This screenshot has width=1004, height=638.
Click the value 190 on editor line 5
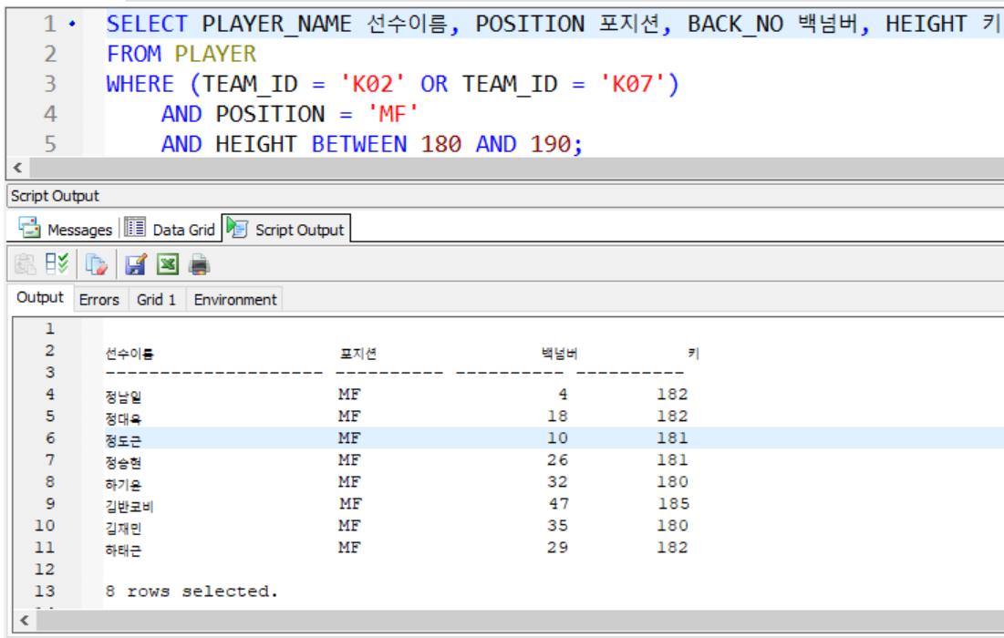point(551,144)
